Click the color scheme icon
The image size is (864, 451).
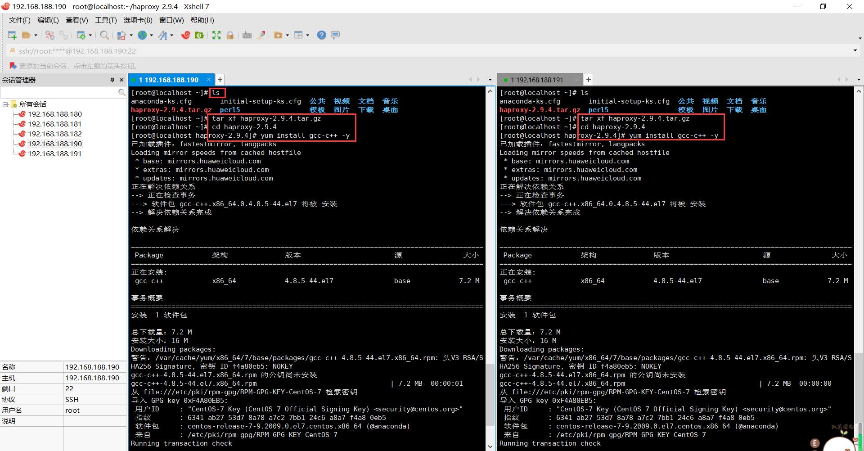[x=121, y=35]
